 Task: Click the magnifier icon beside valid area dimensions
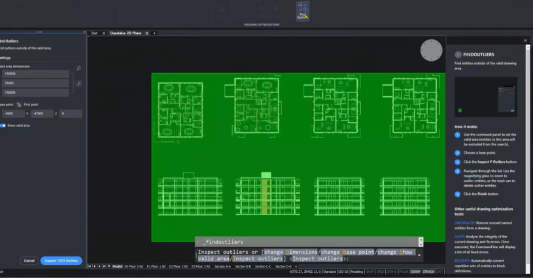78,68
